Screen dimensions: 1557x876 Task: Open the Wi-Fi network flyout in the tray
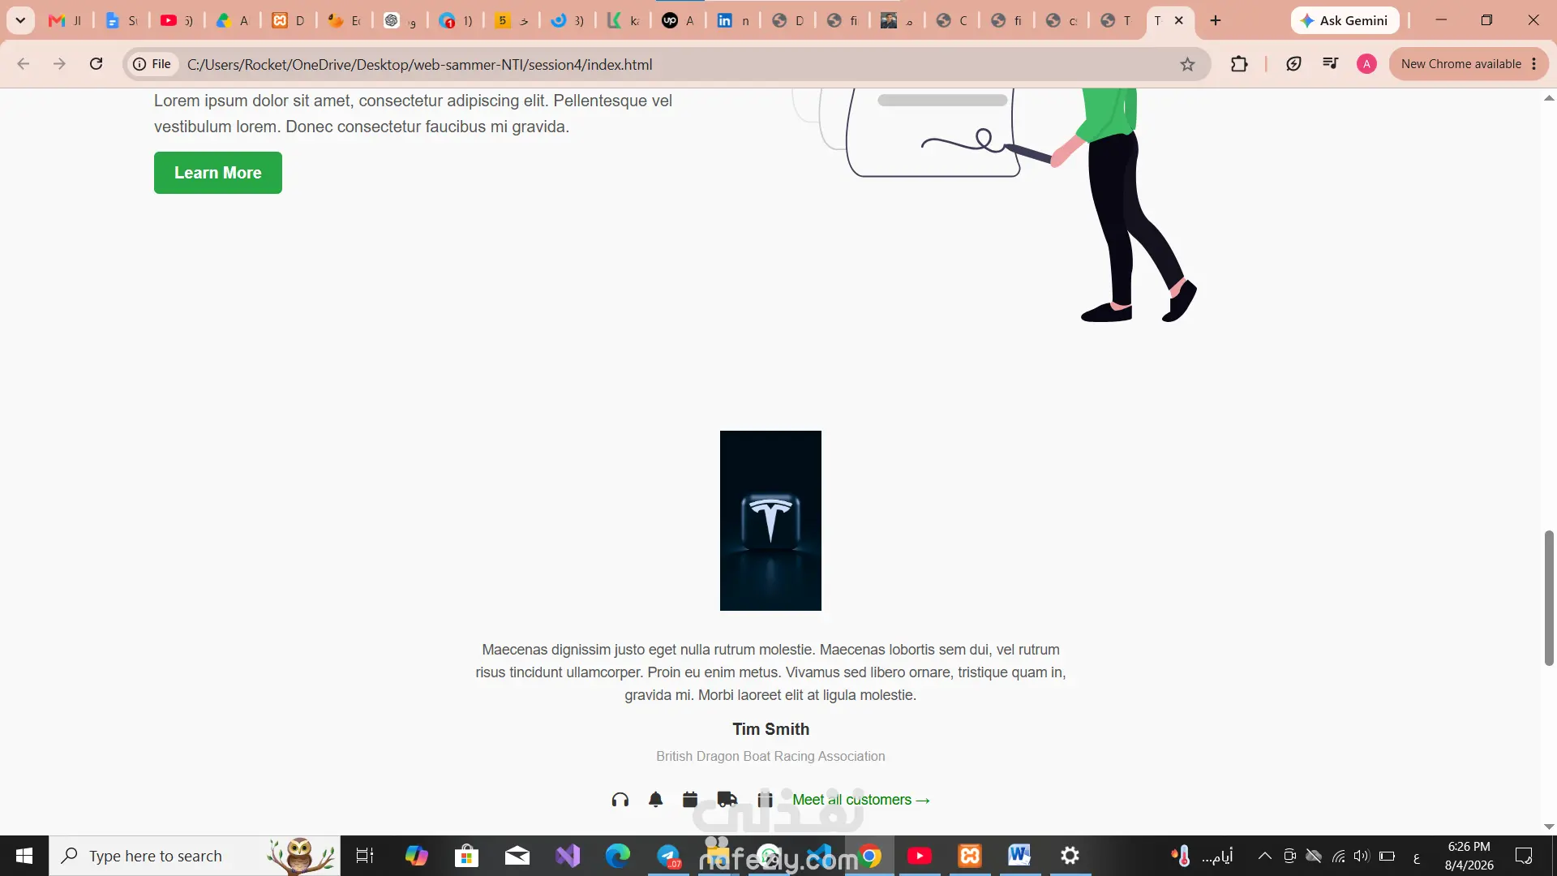point(1338,856)
